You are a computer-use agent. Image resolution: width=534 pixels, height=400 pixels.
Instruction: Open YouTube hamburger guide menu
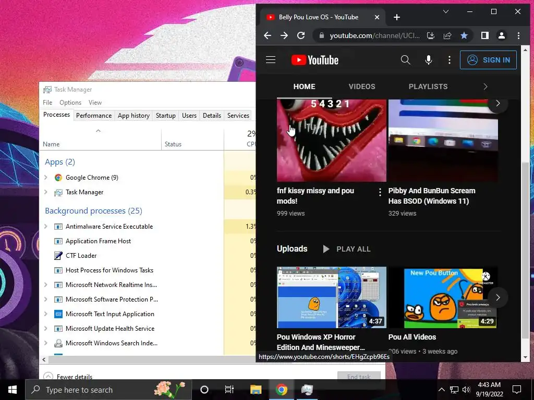(271, 60)
